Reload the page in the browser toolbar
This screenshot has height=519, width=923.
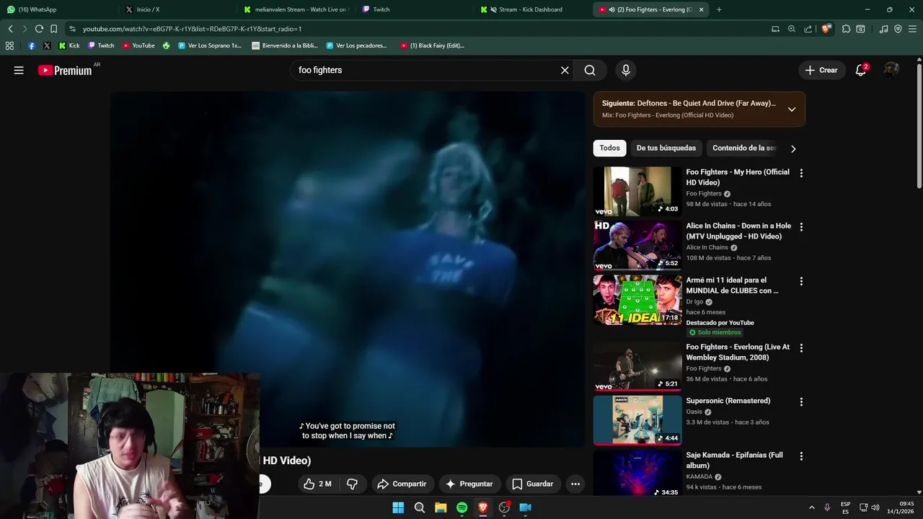coord(39,29)
